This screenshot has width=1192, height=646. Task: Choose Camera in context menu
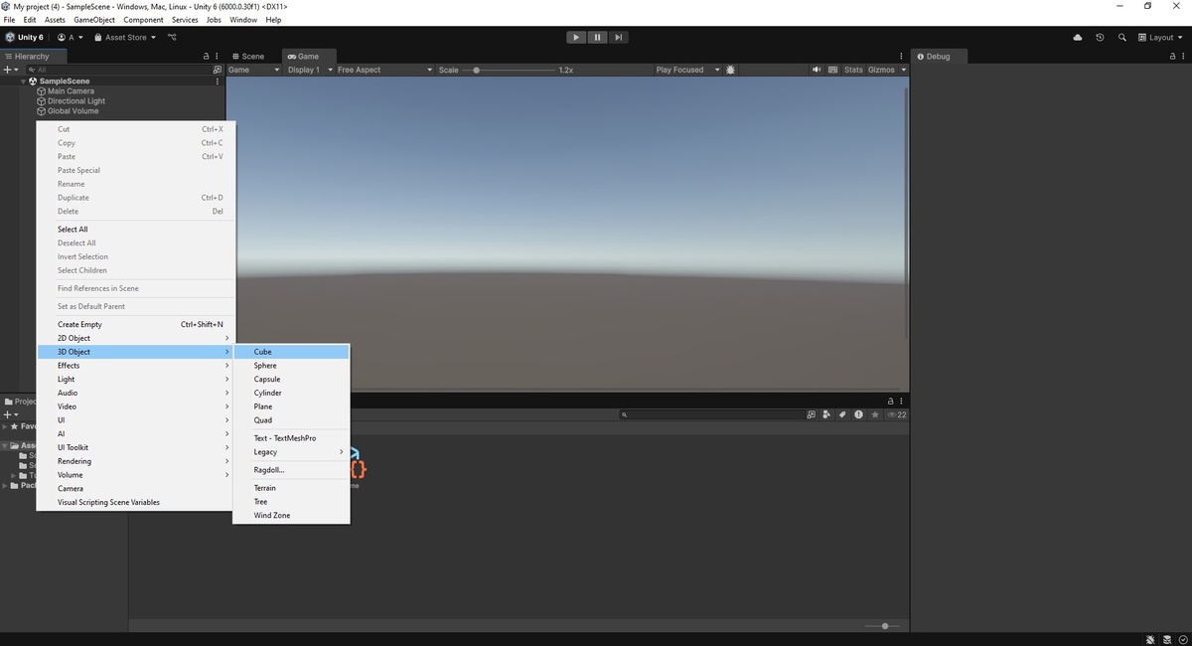(x=135, y=488)
